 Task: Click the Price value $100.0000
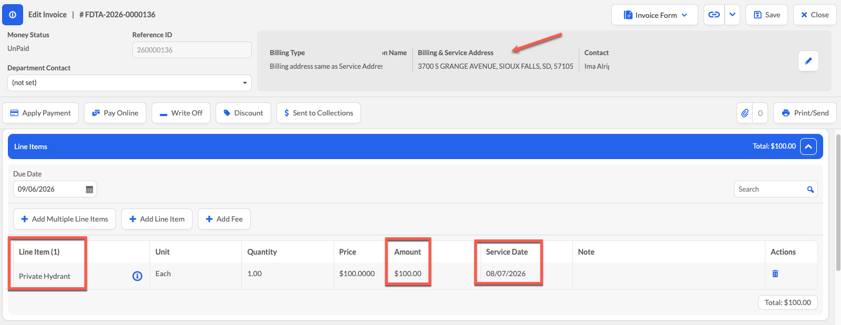click(x=357, y=274)
